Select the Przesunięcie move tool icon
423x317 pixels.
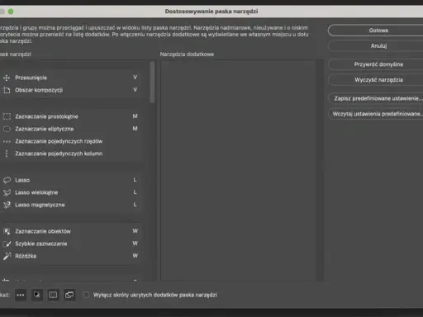[x=7, y=78]
